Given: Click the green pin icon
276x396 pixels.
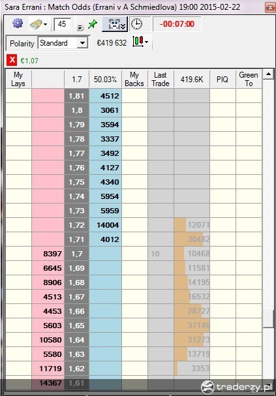Looking at the screenshot, I should click(93, 25).
